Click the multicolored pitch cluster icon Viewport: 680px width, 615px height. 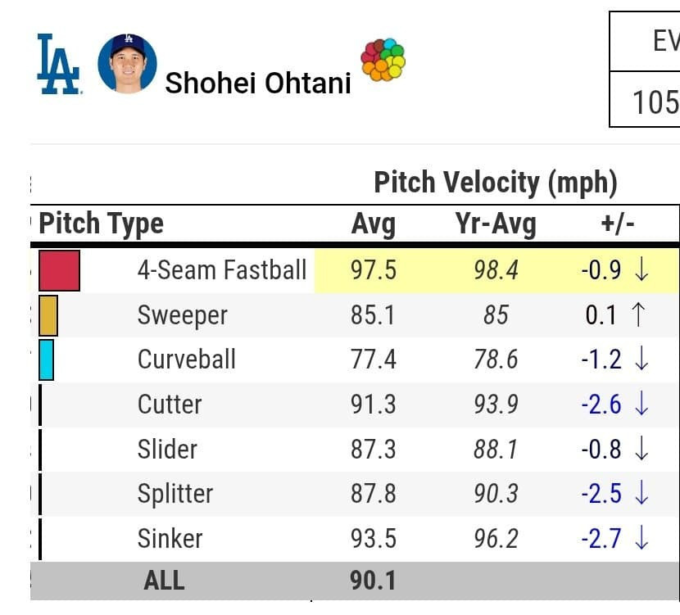(x=383, y=61)
